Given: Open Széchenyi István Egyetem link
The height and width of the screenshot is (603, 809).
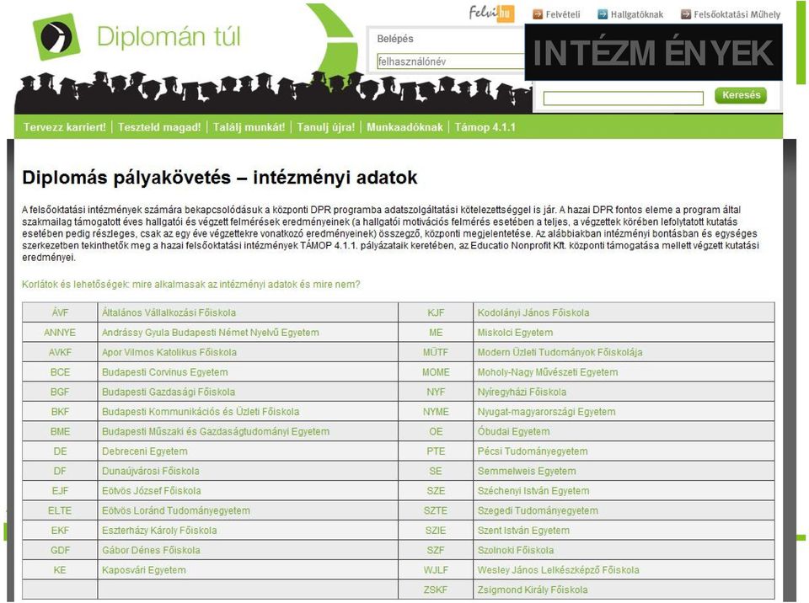Looking at the screenshot, I should tap(533, 490).
